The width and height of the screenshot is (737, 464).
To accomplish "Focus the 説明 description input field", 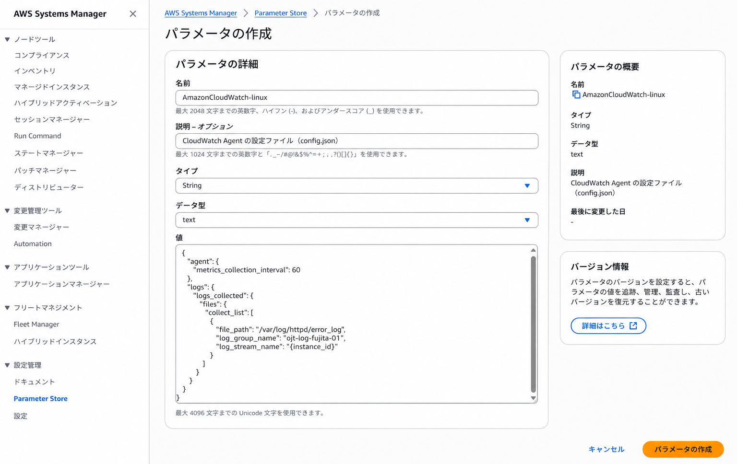I will [357, 141].
